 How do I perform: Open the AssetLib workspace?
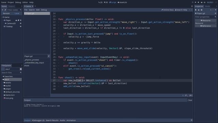[x=122, y=2]
